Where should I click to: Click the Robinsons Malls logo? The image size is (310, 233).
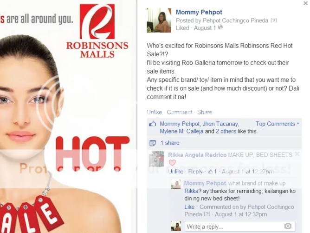click(x=97, y=31)
